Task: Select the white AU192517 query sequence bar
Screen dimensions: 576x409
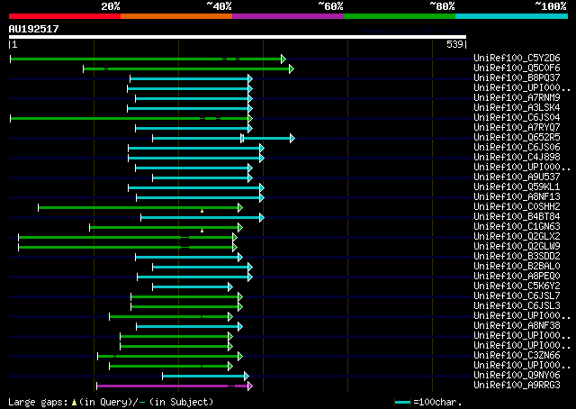Action: pos(238,37)
